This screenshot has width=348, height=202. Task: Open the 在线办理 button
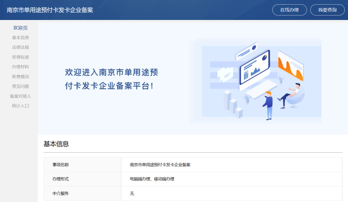[289, 10]
